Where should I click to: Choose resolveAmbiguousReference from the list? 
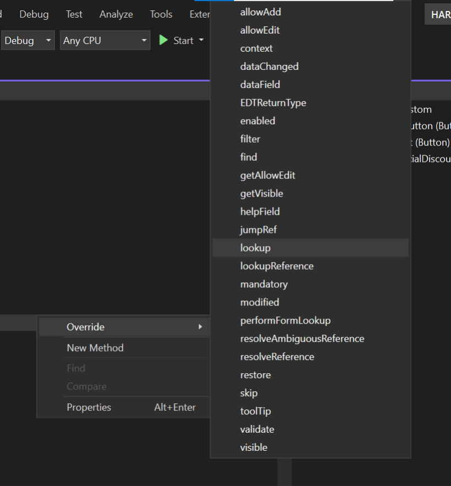(x=302, y=338)
